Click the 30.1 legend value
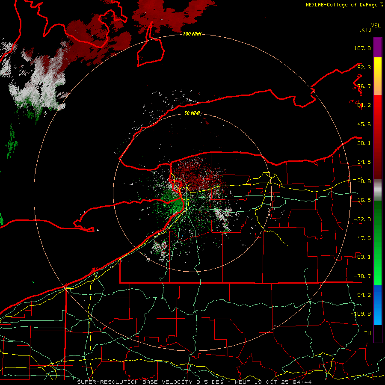 [364, 143]
